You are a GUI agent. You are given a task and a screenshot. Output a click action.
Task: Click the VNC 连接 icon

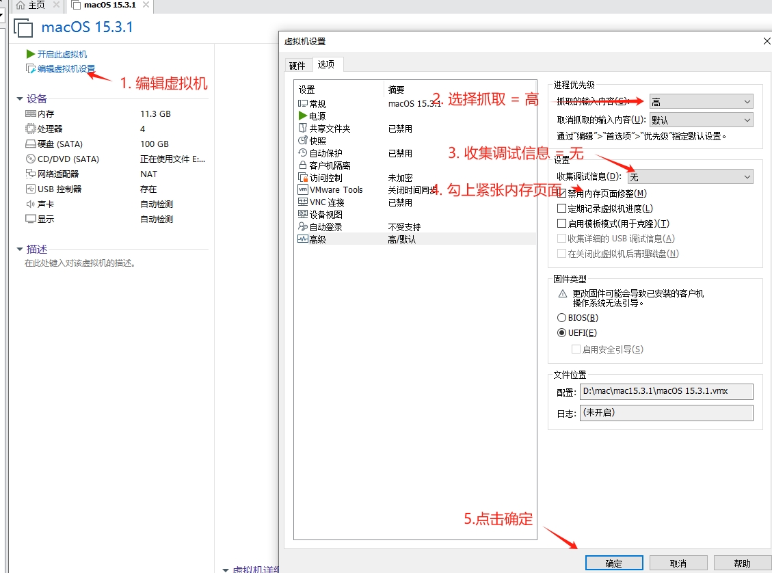(x=303, y=202)
